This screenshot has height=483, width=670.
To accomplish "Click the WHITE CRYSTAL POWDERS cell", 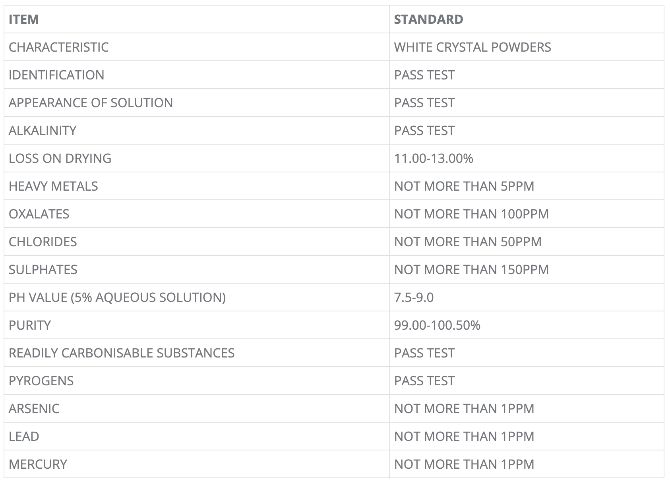I will (x=472, y=47).
